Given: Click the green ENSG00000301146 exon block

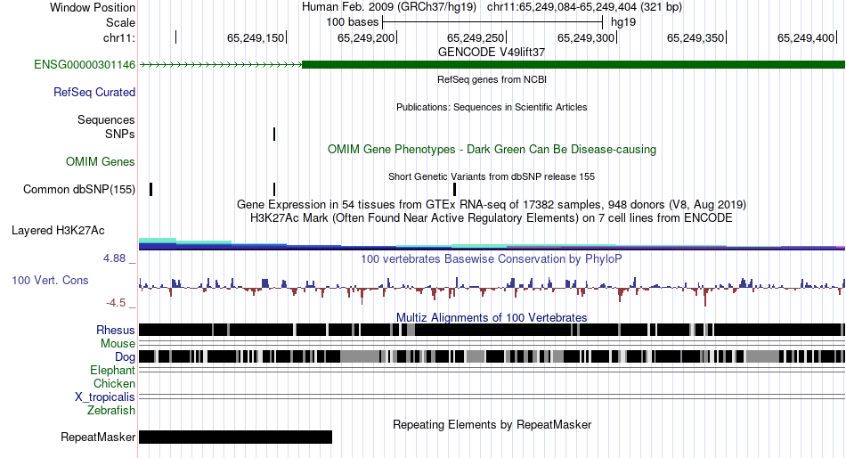Looking at the screenshot, I should [573, 65].
